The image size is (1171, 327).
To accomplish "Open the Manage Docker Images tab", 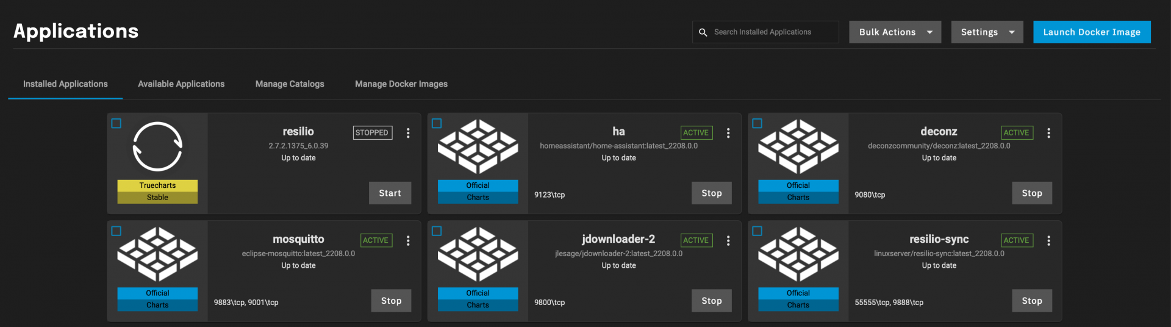I will 401,84.
